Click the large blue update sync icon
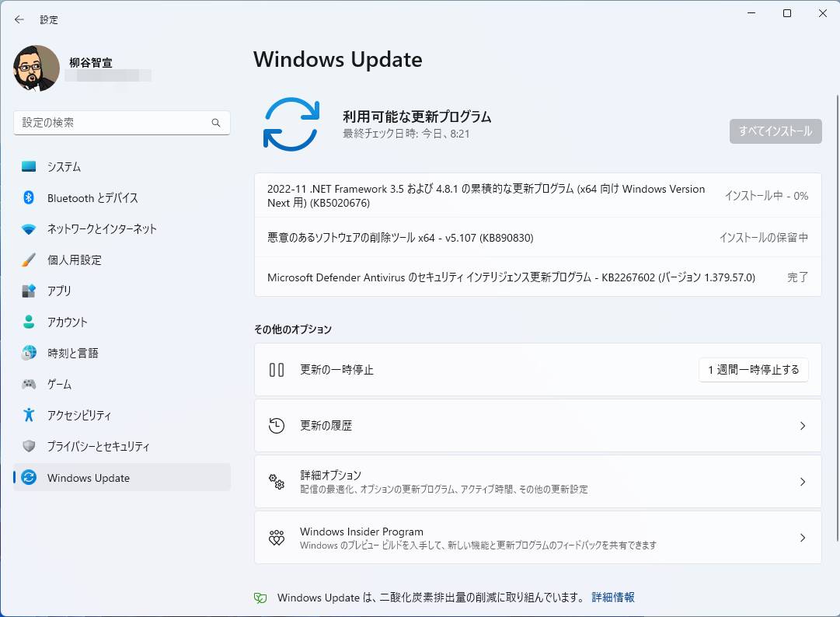Image resolution: width=840 pixels, height=617 pixels. point(291,124)
